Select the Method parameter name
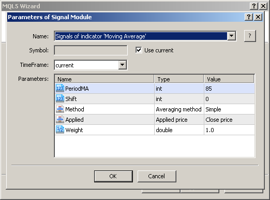This screenshot has height=200, width=270. [x=74, y=109]
